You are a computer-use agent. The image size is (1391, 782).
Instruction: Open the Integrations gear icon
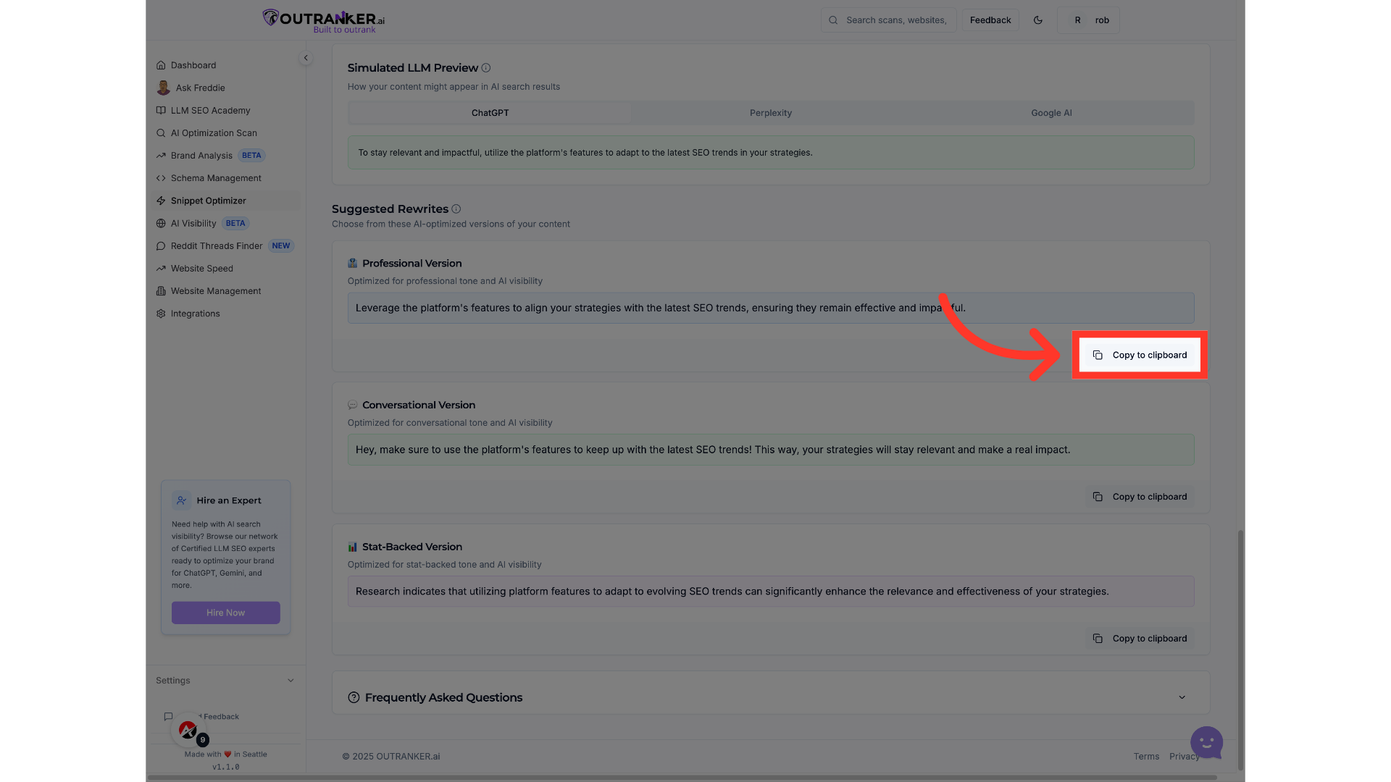point(160,313)
